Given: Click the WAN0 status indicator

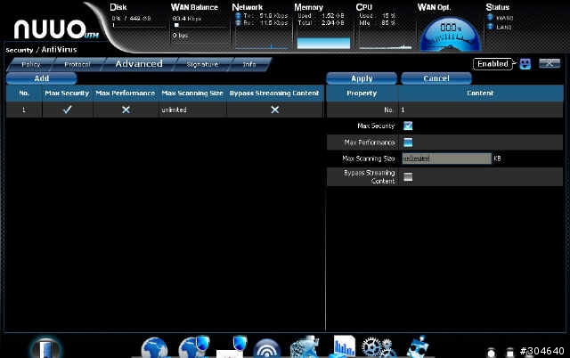Looking at the screenshot, I should click(x=490, y=17).
